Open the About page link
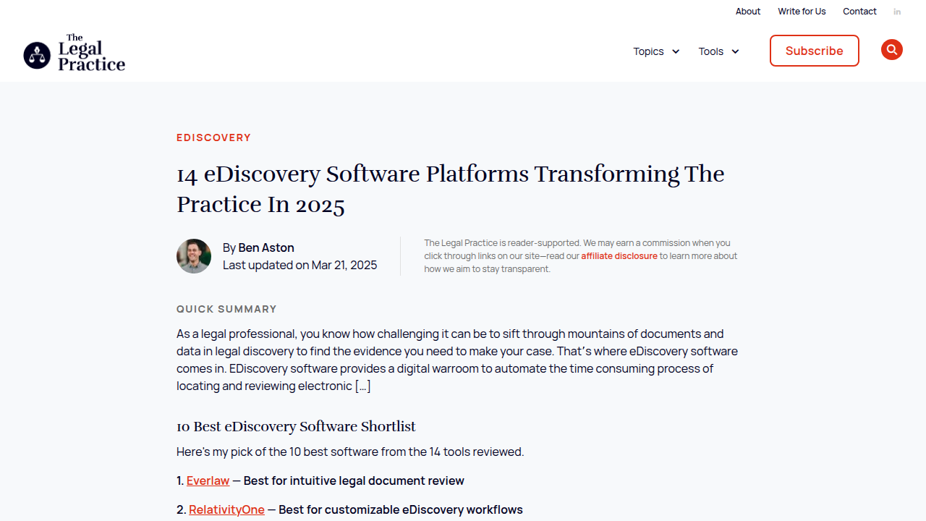This screenshot has width=926, height=521. [748, 12]
